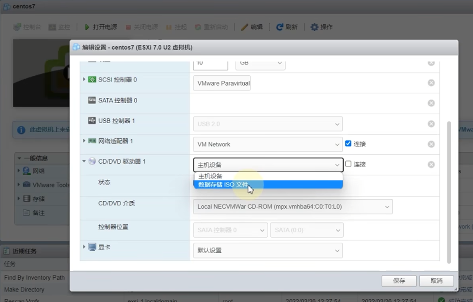
Task: Open 控制台 in the toolbar
Action: click(x=27, y=27)
